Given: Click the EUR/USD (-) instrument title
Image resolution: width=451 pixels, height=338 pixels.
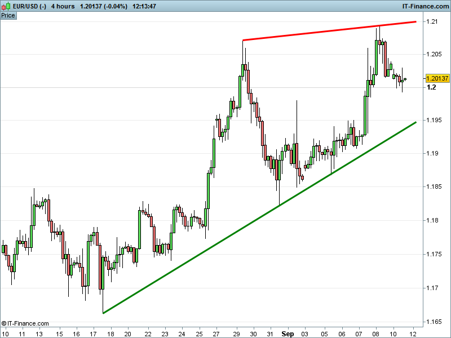Looking at the screenshot, I should [x=29, y=6].
